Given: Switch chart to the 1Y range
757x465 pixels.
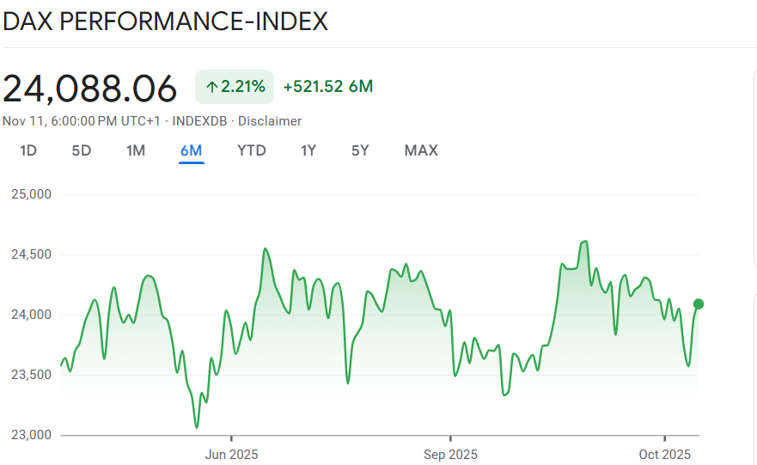Looking at the screenshot, I should click(308, 150).
